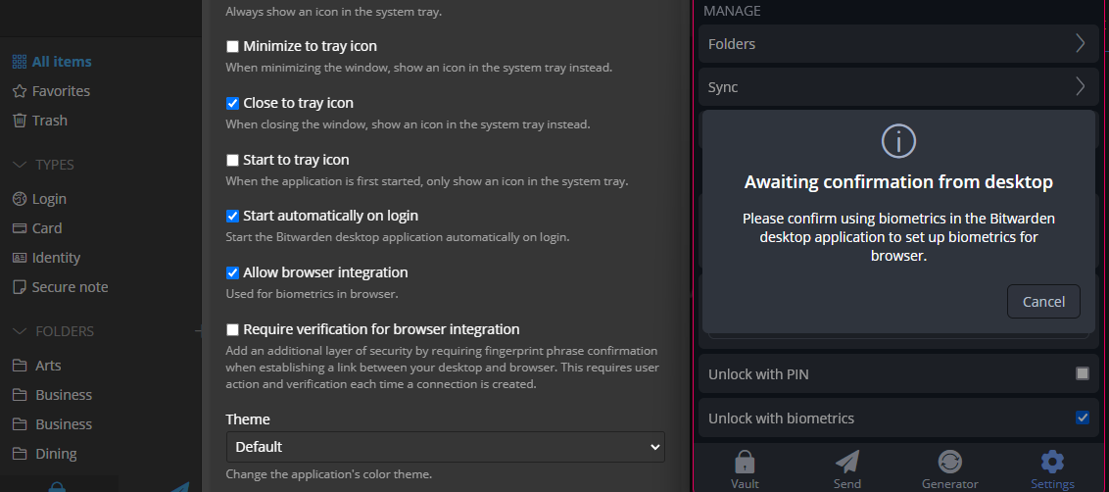Filter by Login type

click(49, 199)
